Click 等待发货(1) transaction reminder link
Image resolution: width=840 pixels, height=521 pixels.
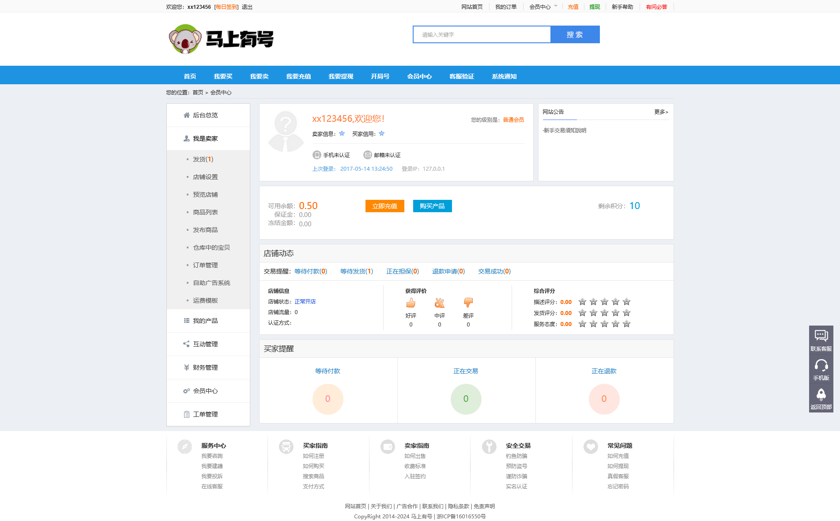tap(357, 271)
